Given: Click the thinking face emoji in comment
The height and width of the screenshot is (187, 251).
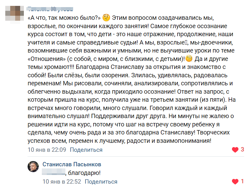Looking at the screenshot, I should point(106,18).
